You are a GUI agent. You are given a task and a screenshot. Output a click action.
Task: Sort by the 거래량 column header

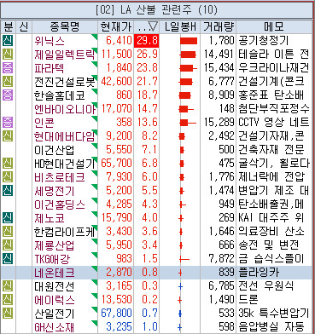coord(219,26)
